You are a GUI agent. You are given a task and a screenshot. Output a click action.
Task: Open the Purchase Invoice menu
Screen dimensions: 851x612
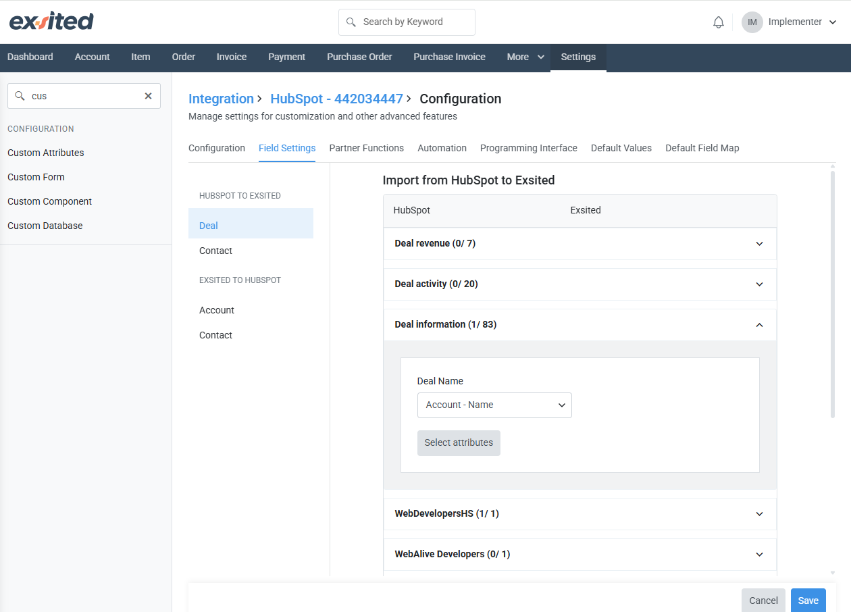pos(449,57)
